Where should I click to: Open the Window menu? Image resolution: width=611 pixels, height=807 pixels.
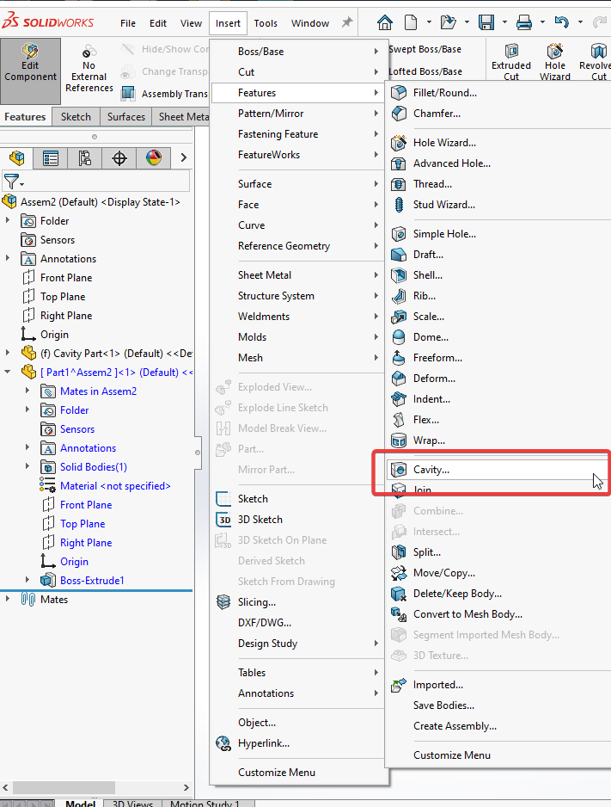pos(310,23)
